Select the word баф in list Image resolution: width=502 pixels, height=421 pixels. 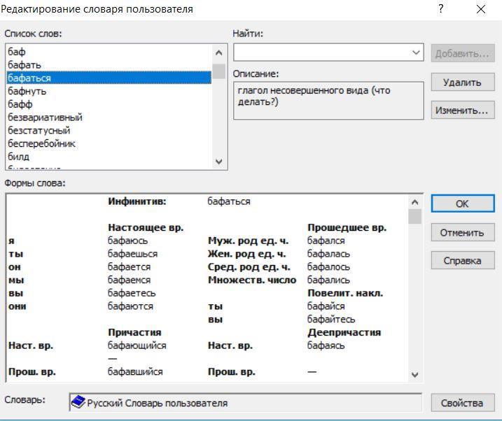[x=17, y=52]
